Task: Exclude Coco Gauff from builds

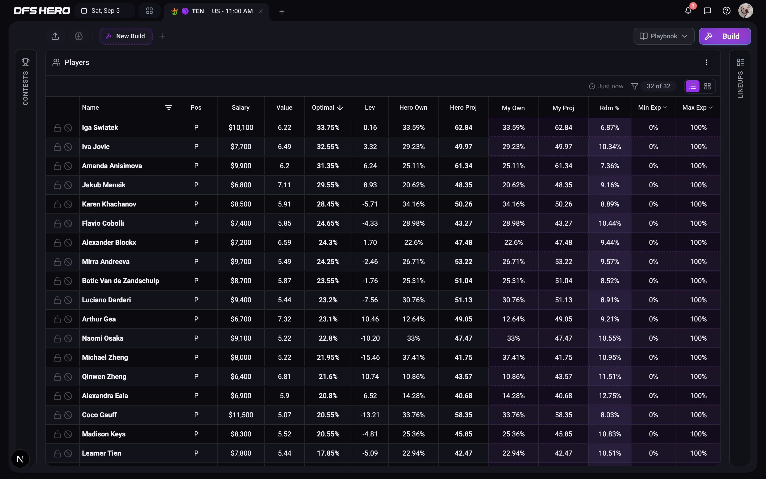Action: coord(68,415)
